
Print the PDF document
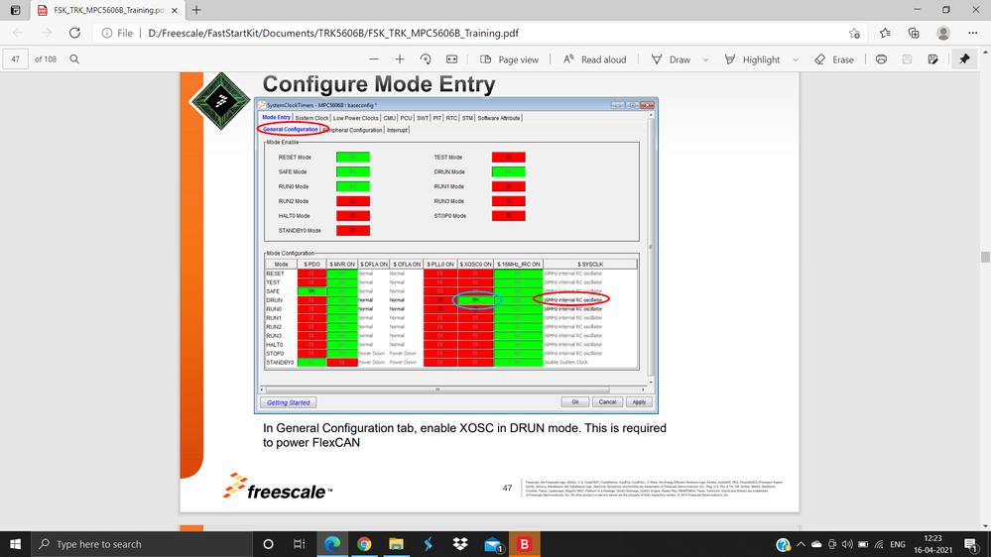pyautogui.click(x=881, y=59)
